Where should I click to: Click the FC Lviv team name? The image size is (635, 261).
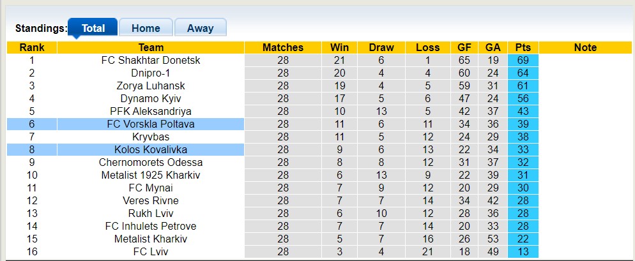coord(151,251)
